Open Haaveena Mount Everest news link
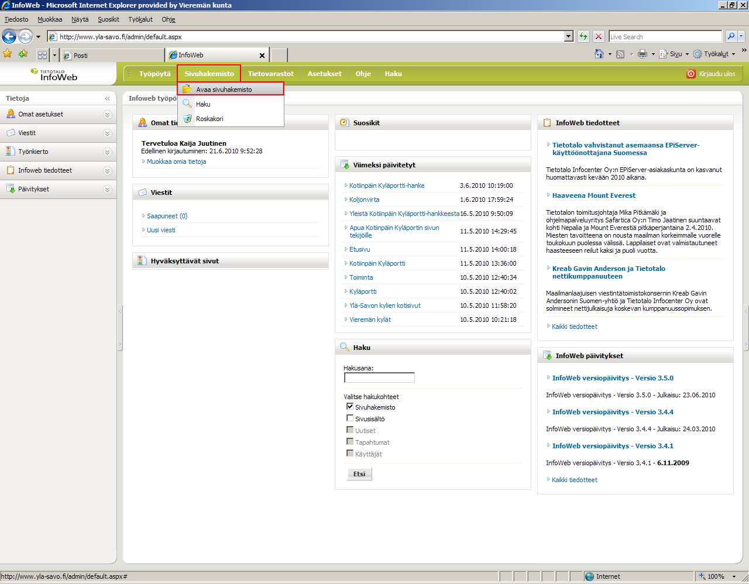Screen dimensions: 749x584 tap(594, 195)
